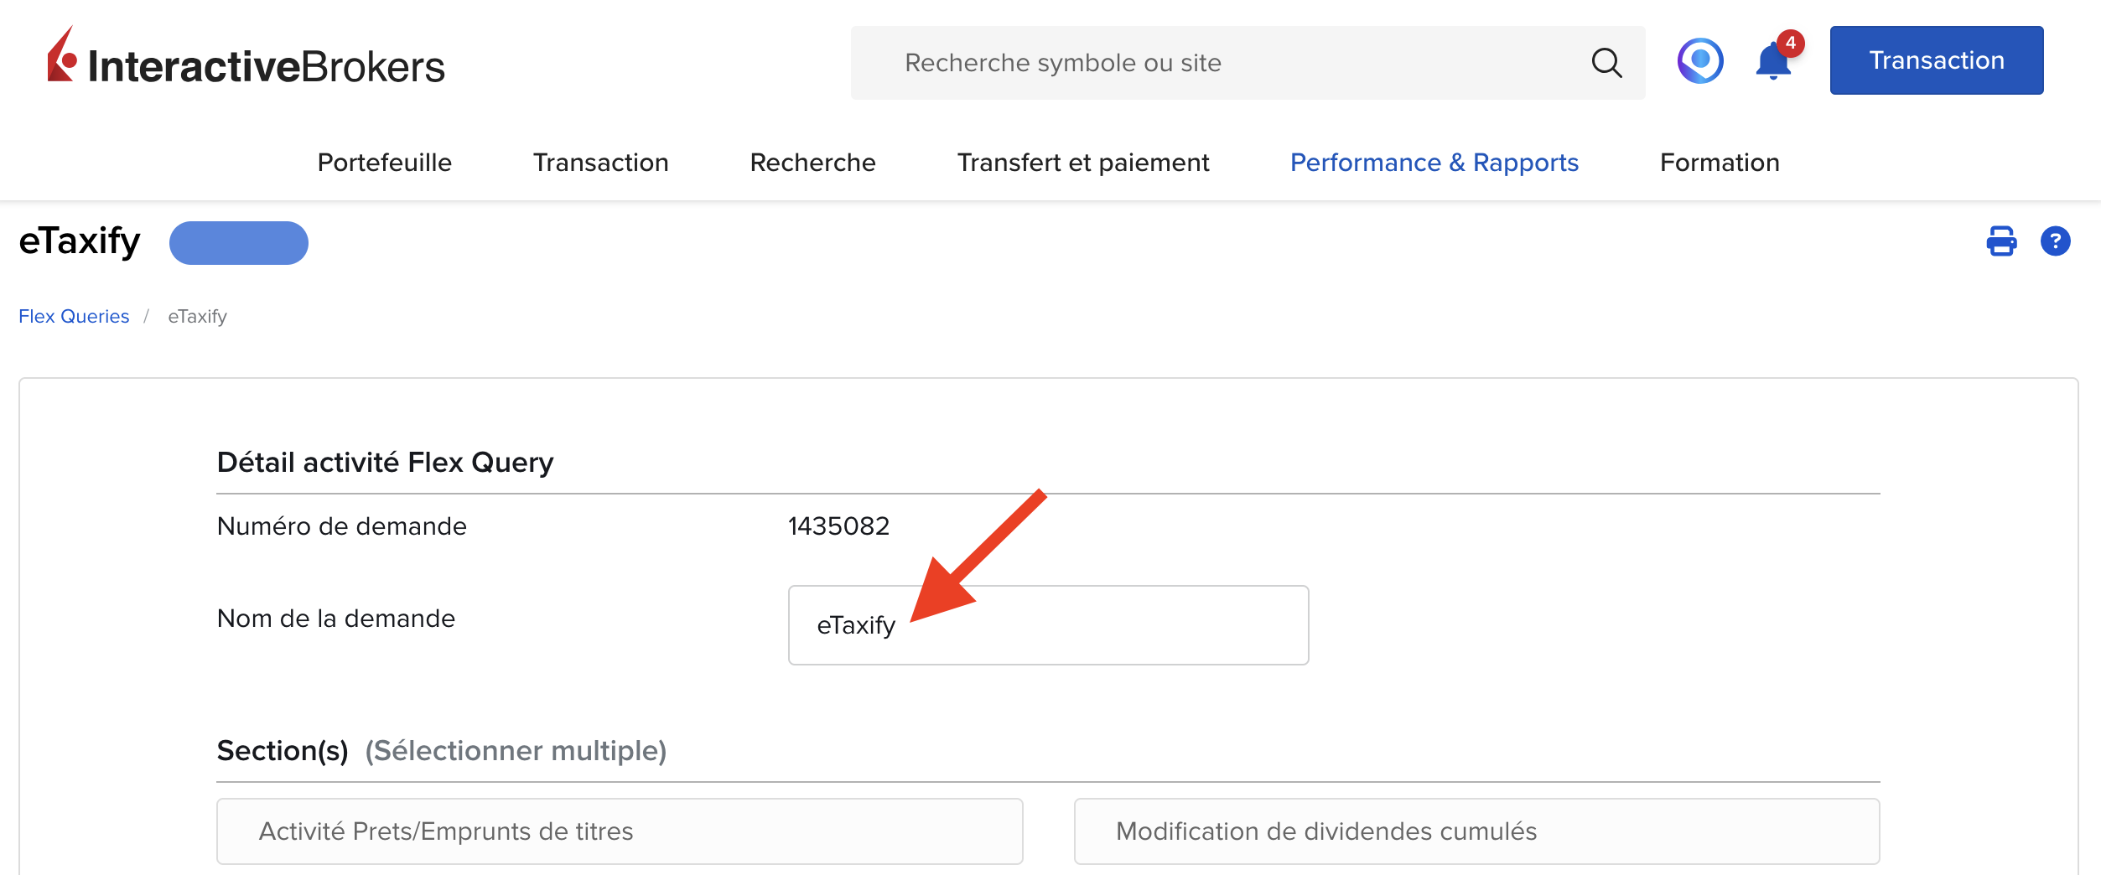Focus the Recherche symbole ou site field
The height and width of the screenshot is (875, 2101).
coord(1248,63)
